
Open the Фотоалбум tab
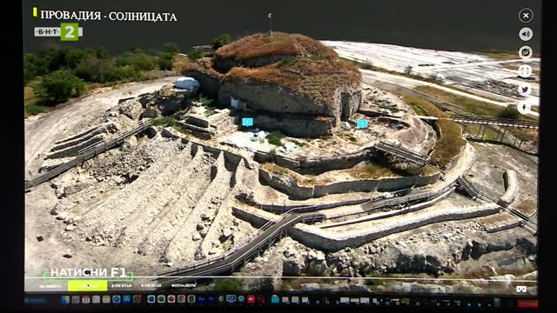point(183,286)
